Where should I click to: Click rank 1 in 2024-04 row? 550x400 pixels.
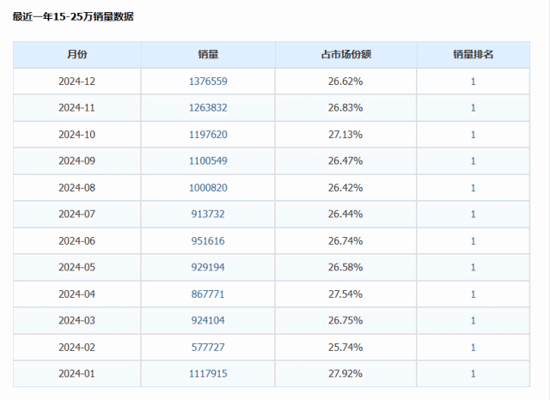click(474, 294)
